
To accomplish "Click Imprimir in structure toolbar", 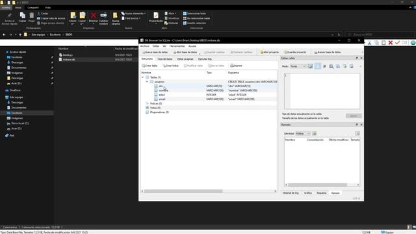I will point(236,66).
